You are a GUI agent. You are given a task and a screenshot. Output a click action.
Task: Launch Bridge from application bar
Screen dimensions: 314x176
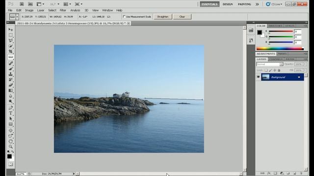tap(22, 4)
